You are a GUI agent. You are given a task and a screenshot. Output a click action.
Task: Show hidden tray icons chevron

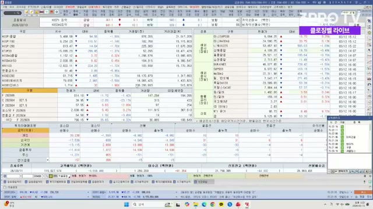coord(325,204)
